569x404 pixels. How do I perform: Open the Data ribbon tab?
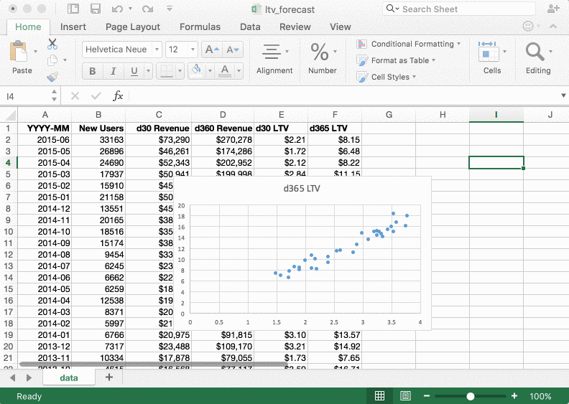pos(250,27)
